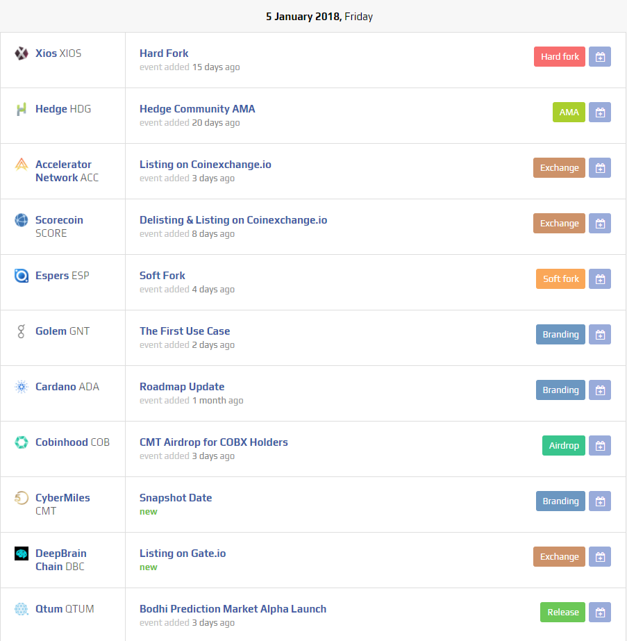Open the Xios XIOS coin page
Screen dimensions: 627x641
tap(58, 53)
